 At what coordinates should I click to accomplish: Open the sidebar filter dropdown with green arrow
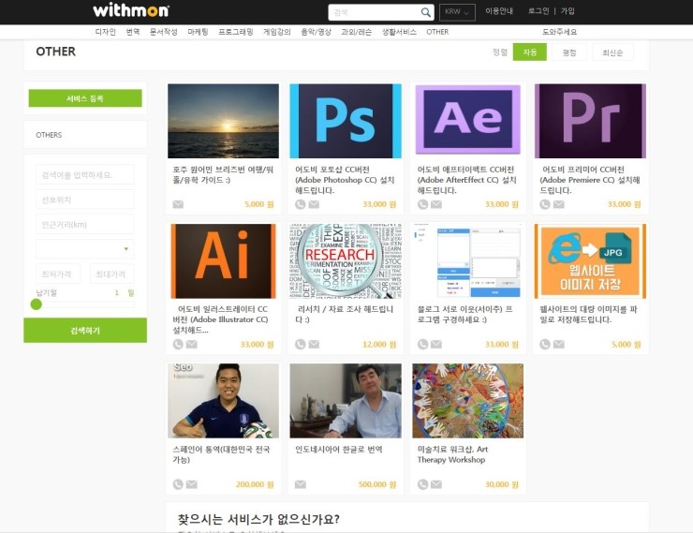(x=85, y=249)
